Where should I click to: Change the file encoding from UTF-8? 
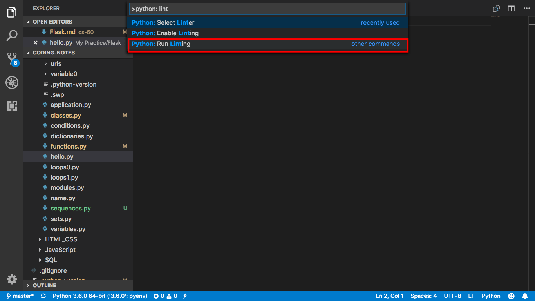pos(452,296)
